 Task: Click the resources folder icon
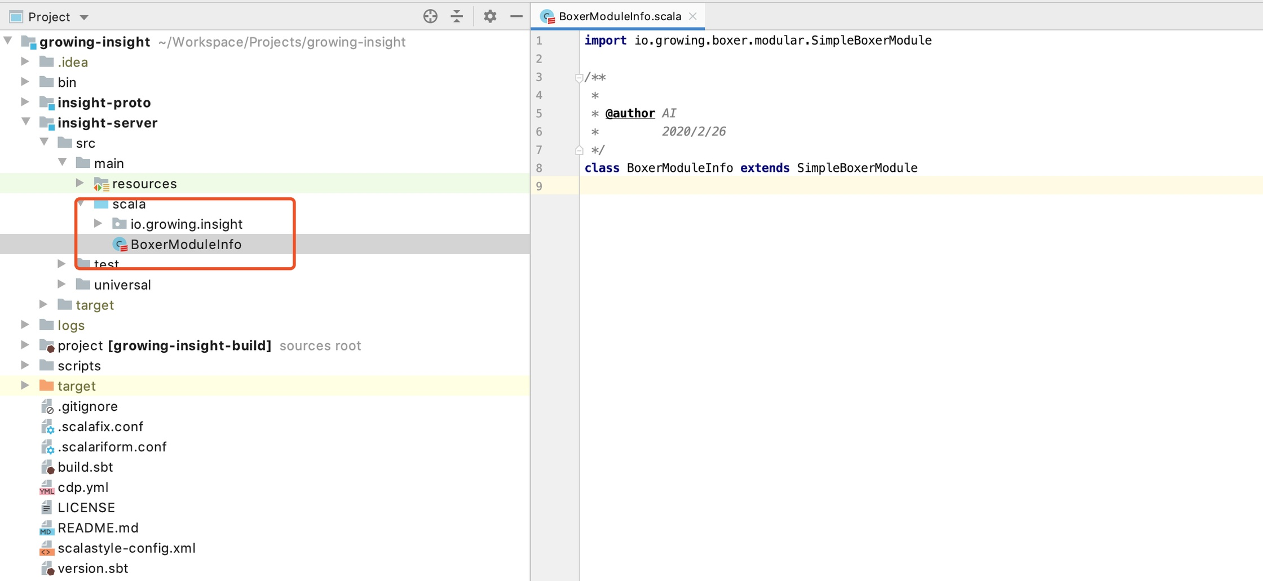(101, 184)
